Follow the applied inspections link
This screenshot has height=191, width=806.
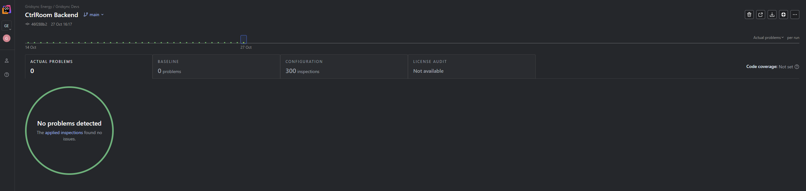64,133
